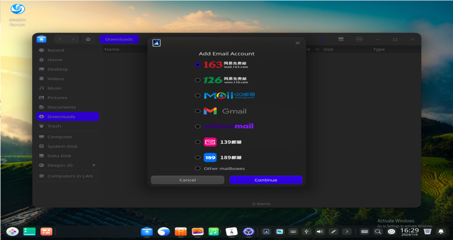453x240 pixels.
Task: Launch the browser from the dock
Action: click(x=164, y=231)
